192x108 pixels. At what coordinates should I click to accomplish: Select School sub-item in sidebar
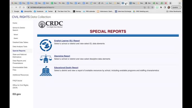coord(16,35)
